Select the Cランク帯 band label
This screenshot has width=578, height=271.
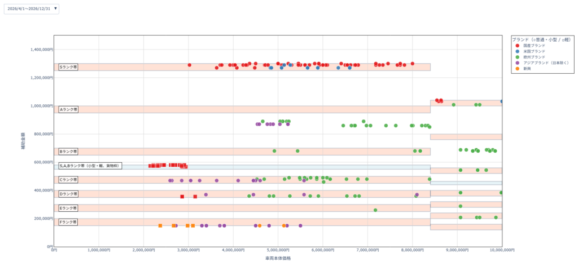tap(68, 180)
